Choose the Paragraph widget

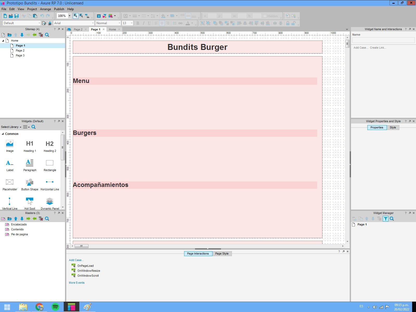[30, 165]
